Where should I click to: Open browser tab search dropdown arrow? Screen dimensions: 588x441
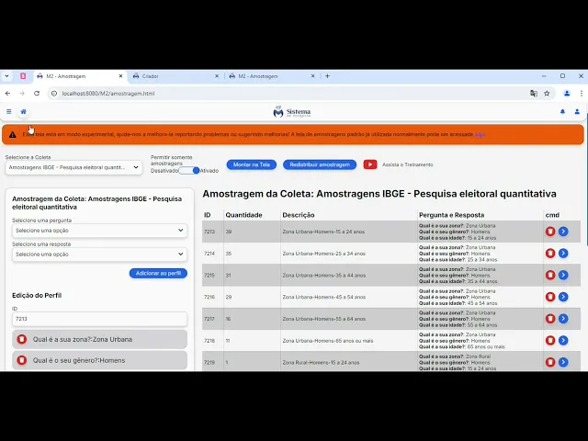coord(6,76)
